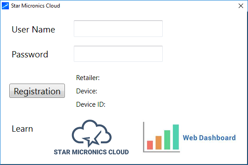Image resolution: width=248 pixels, height=165 pixels.
Task: Select the Device: label
Action: pos(87,91)
